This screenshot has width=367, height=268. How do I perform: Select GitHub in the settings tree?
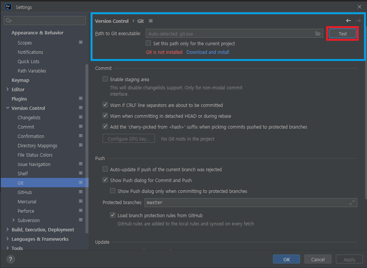(25, 192)
